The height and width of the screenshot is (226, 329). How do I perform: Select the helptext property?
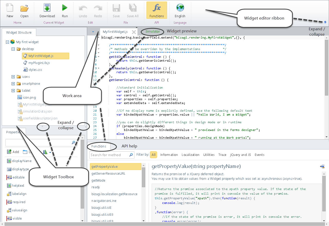(x=18, y=186)
